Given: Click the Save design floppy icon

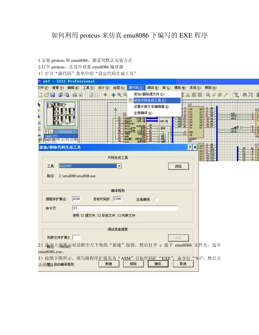Looking at the screenshot, I should [x=52, y=95].
